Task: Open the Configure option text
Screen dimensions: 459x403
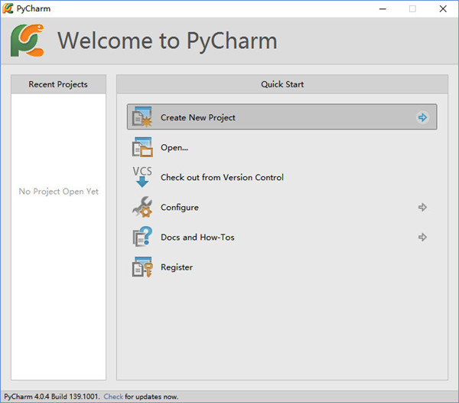Action: (x=180, y=207)
